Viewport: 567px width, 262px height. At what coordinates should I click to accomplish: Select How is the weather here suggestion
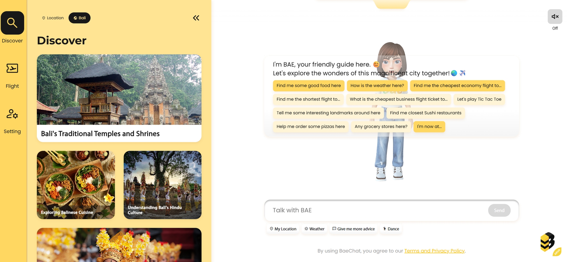click(377, 86)
